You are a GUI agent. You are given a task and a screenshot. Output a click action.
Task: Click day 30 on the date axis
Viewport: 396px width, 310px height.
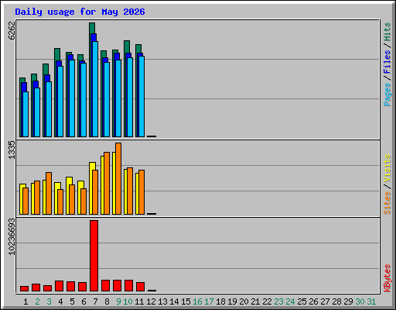[360, 301]
